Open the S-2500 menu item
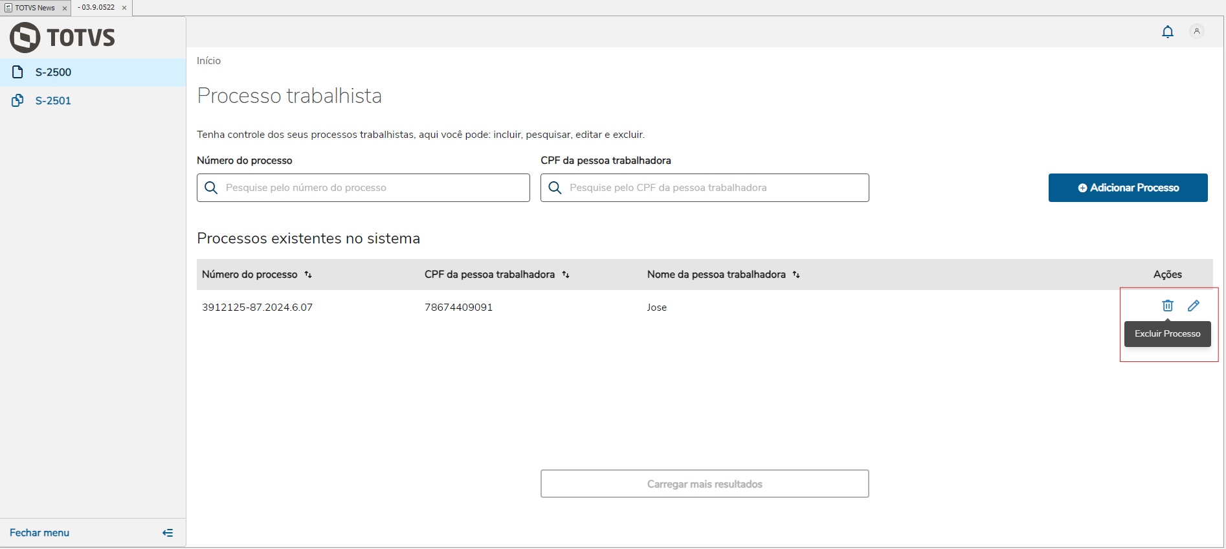Screen dimensions: 1226x549 click(x=53, y=73)
